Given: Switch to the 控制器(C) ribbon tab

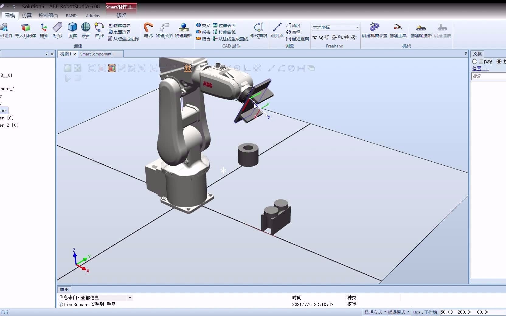Looking at the screenshot, I should click(48, 15).
